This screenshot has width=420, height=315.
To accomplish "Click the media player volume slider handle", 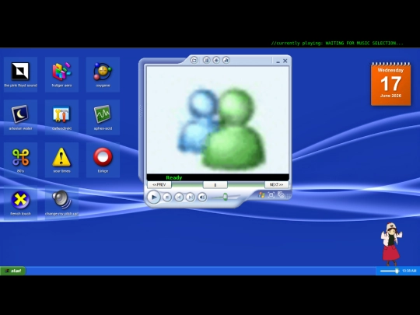I will tap(226, 197).
